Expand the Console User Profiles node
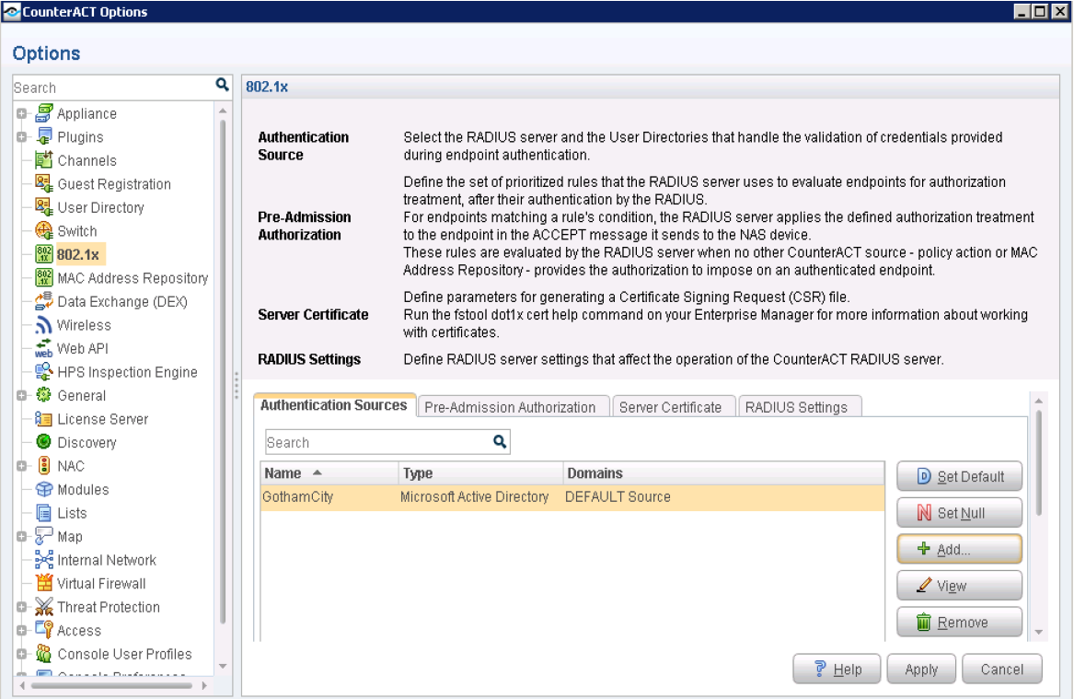The height and width of the screenshot is (699, 1074). tap(22, 654)
